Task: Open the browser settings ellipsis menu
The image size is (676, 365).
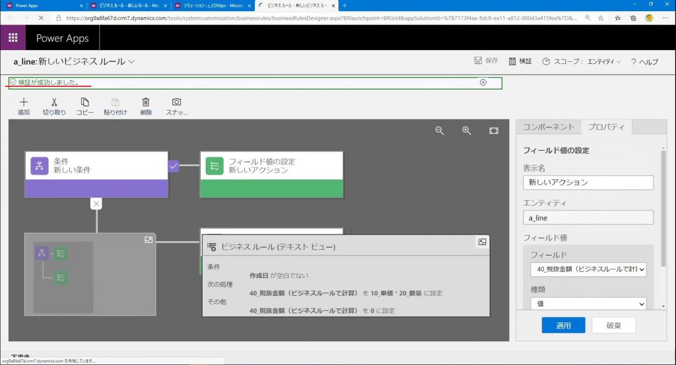Action: tap(665, 18)
